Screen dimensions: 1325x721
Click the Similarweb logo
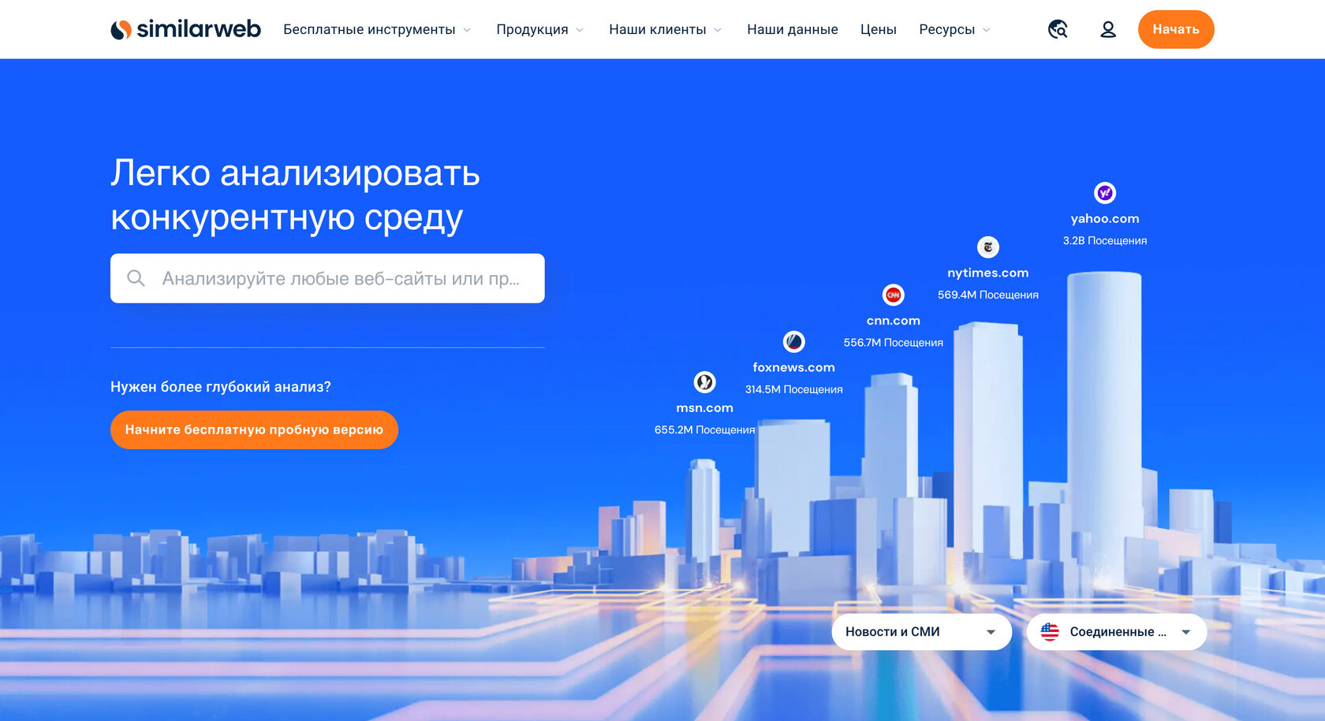point(185,29)
